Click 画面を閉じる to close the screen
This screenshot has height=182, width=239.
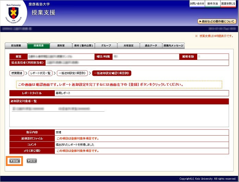(x=228, y=3)
